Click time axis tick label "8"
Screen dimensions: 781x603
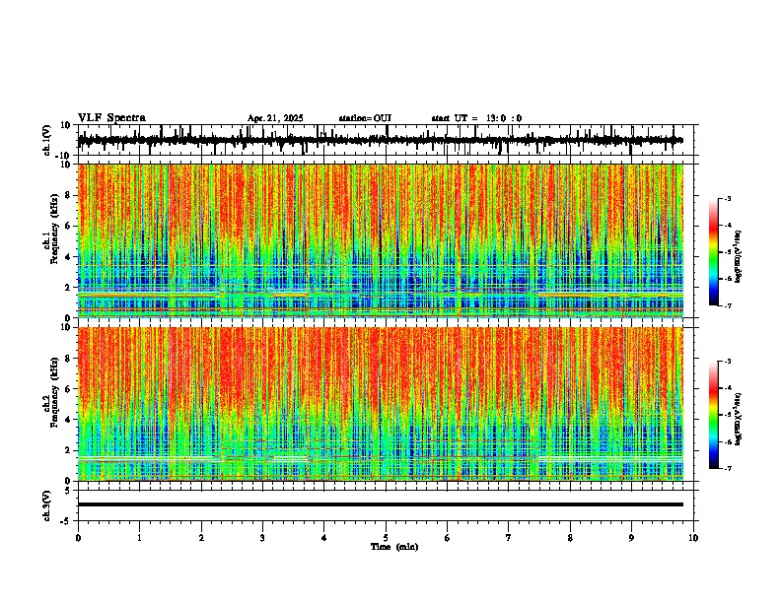click(570, 538)
